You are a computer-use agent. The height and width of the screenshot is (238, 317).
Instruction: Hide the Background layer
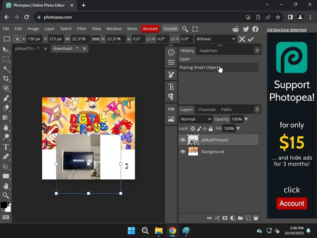183,152
